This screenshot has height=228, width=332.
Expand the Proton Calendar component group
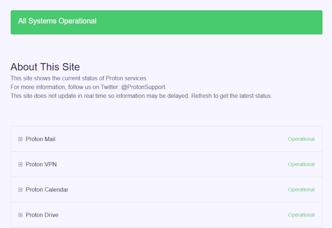click(20, 190)
